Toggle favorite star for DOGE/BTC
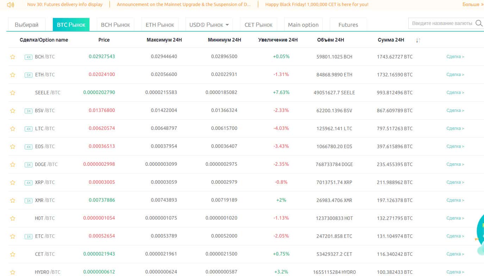Screen dimensions: 484x278 [x=13, y=164]
